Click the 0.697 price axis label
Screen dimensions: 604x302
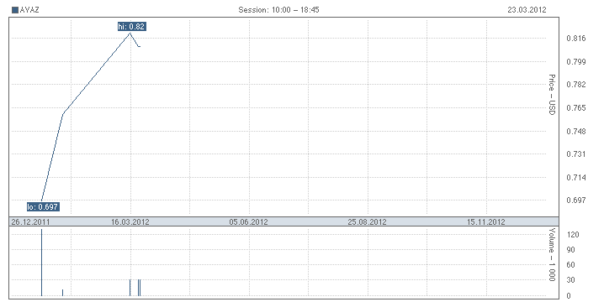tap(576, 200)
